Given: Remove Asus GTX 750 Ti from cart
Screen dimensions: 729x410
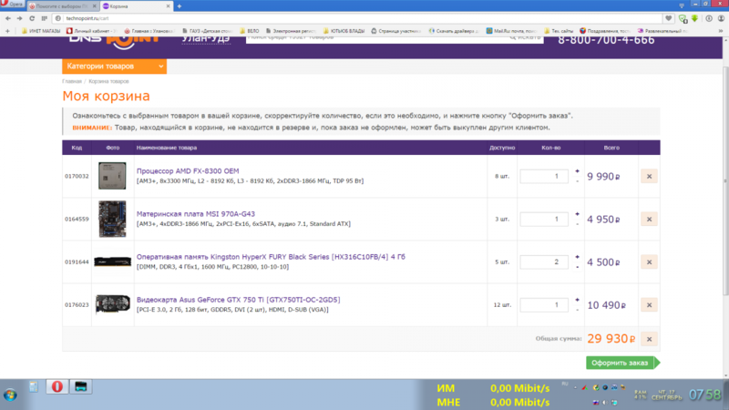Looking at the screenshot, I should 649,305.
